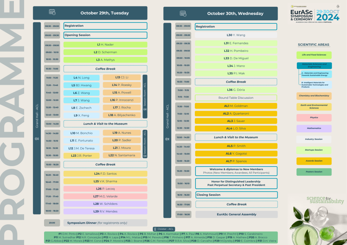The height and width of the screenshot is (245, 347).
Task: Click the Cloister - ACL location badge
Action: (x=164, y=229)
